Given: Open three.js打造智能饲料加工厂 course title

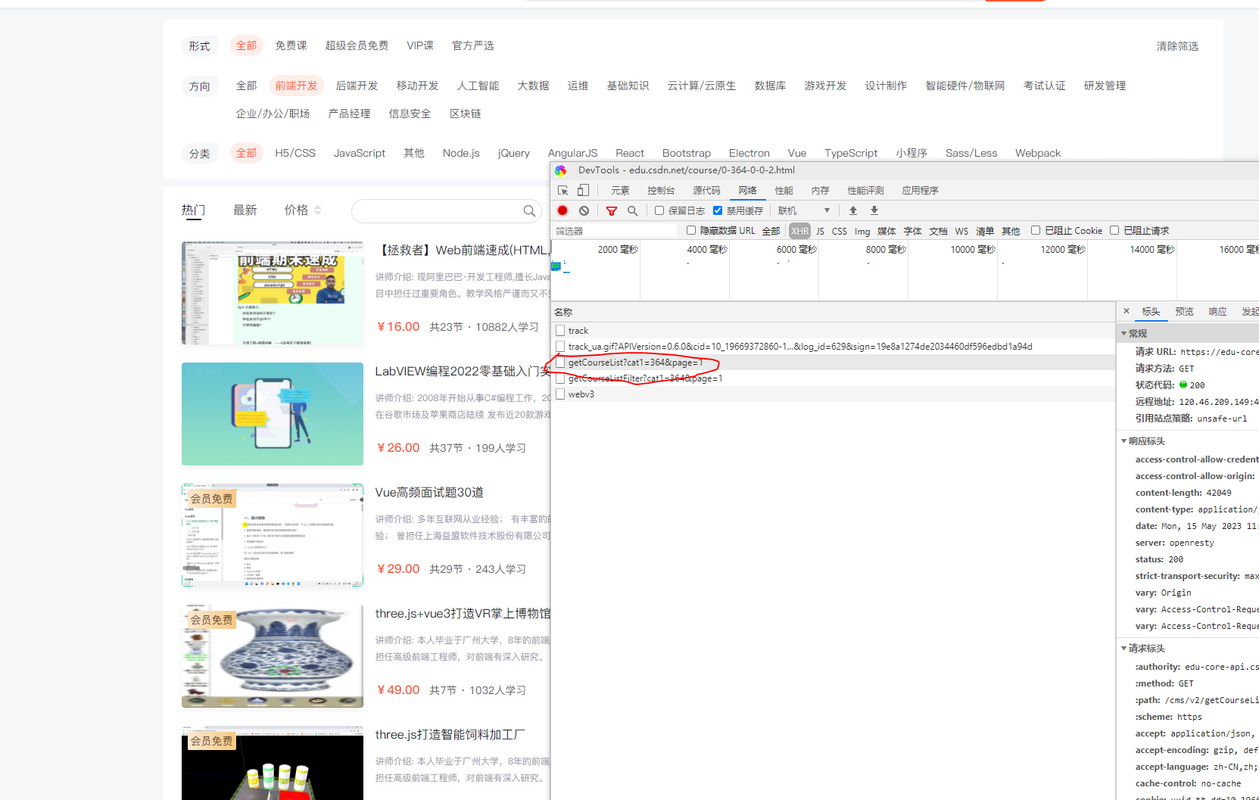Looking at the screenshot, I should tap(450, 734).
